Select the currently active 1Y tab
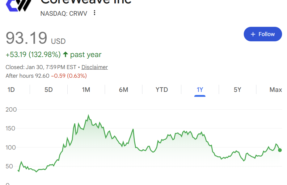Viewport: 287px width, 185px height. click(200, 89)
